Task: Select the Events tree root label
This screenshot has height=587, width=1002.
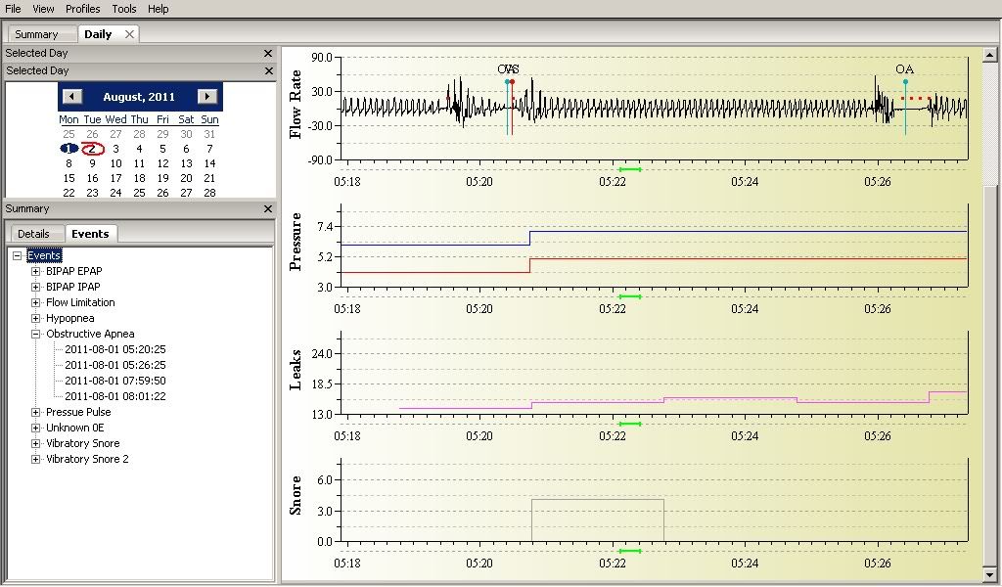Action: tap(44, 255)
